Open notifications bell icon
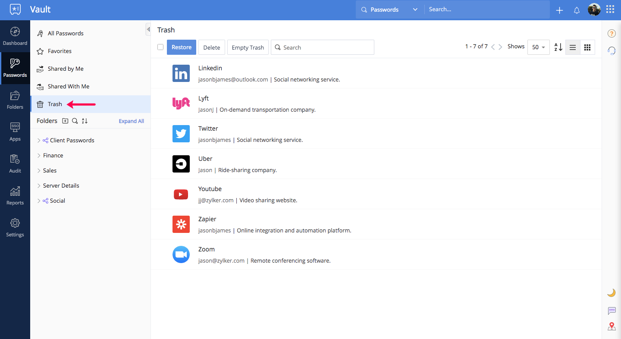The image size is (621, 339). [x=577, y=10]
